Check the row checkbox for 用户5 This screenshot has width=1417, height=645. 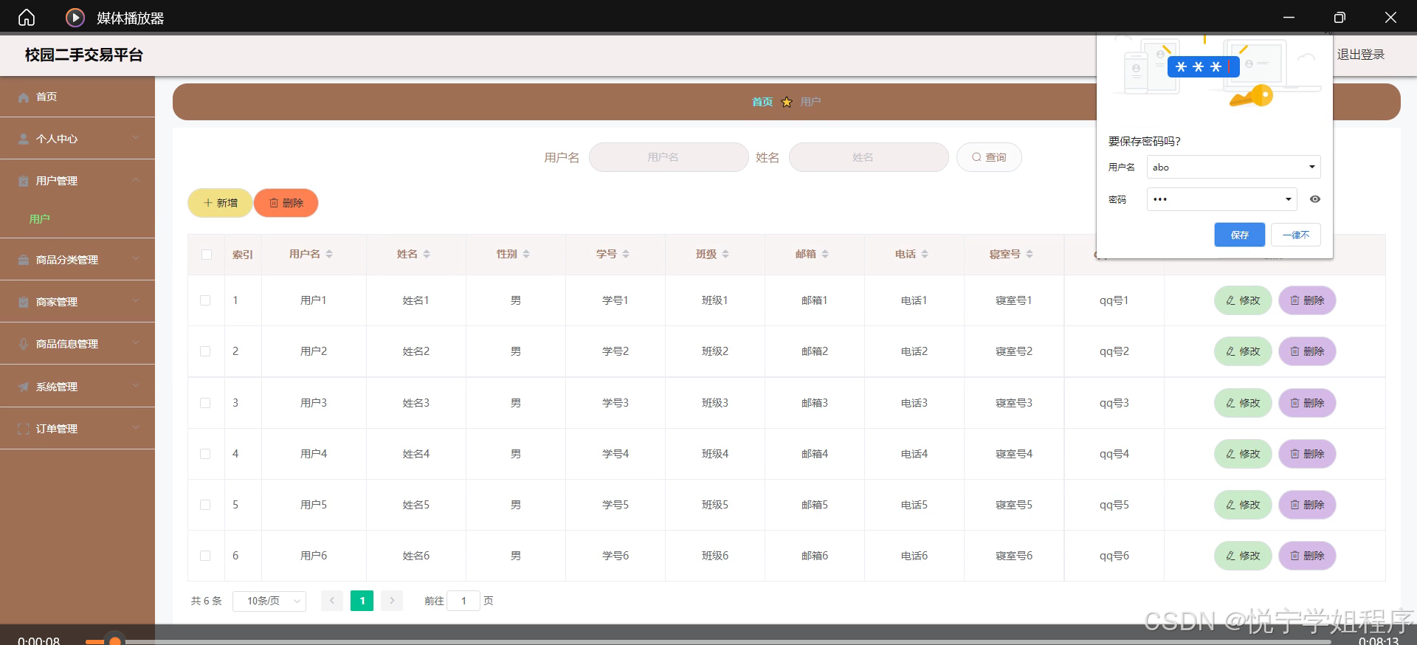[205, 505]
